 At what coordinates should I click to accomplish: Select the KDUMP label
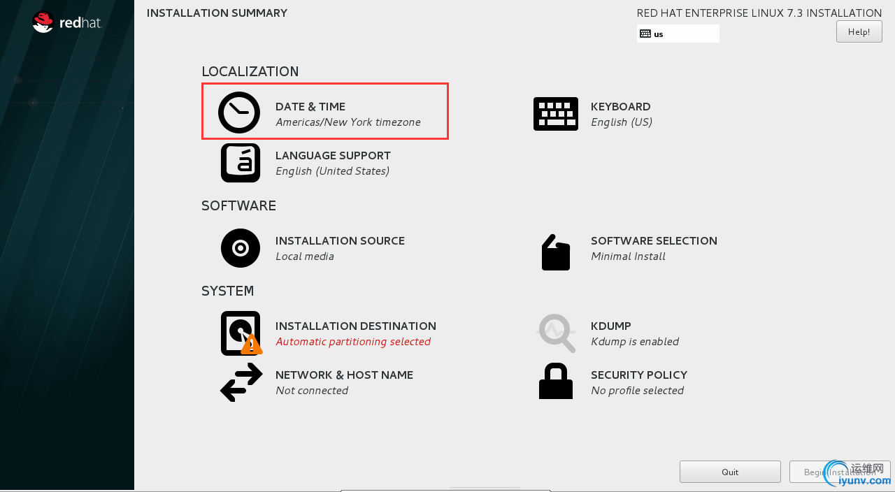(611, 326)
